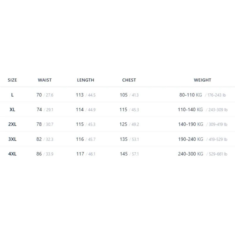Click length value 117 for size 4XL
This screenshot has height=235, width=235.
80,154
